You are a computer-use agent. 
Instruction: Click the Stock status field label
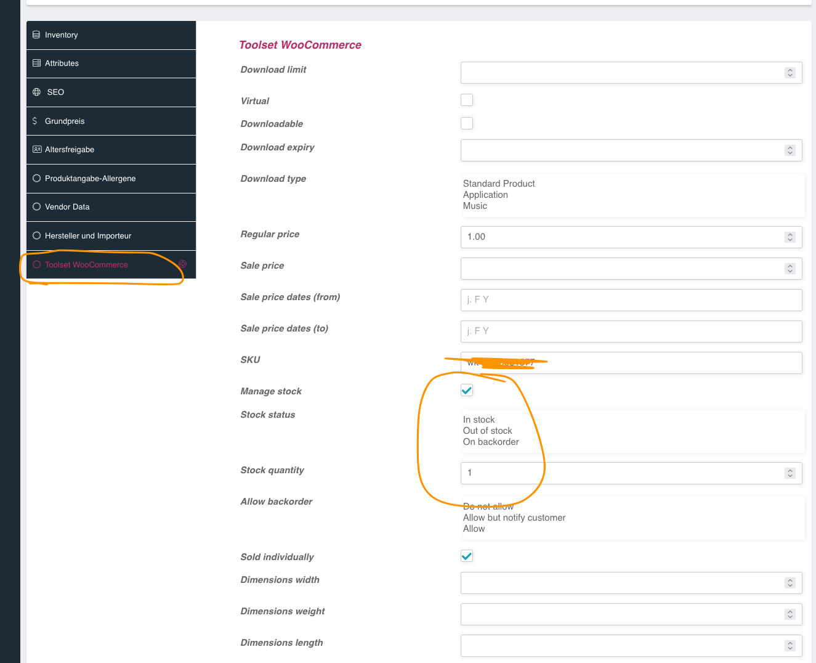[268, 415]
